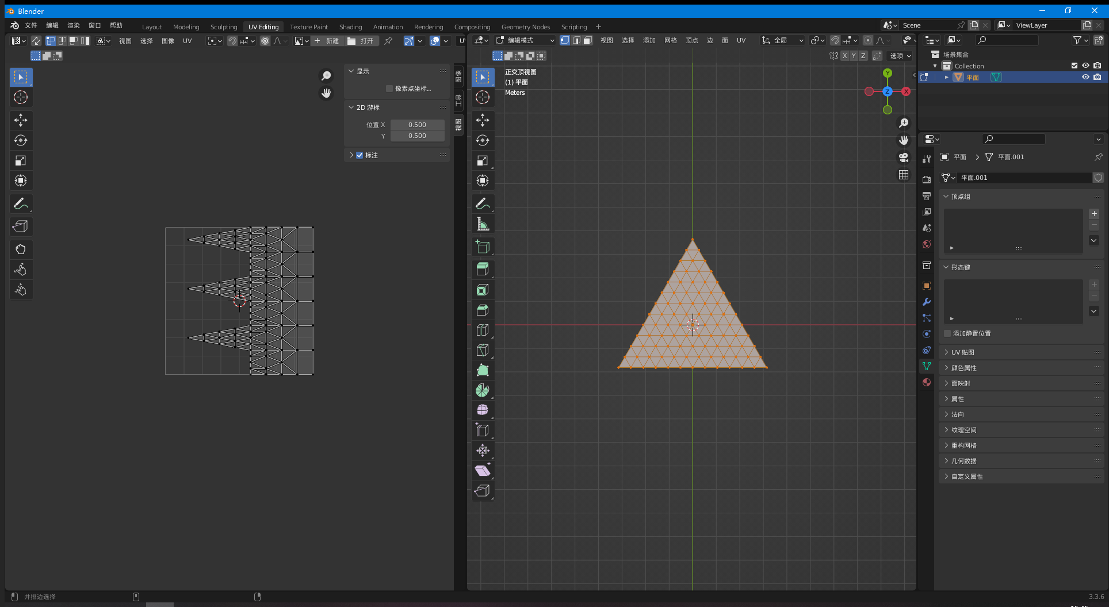Enable the add rest position checkbox
This screenshot has width=1109, height=607.
tap(947, 333)
